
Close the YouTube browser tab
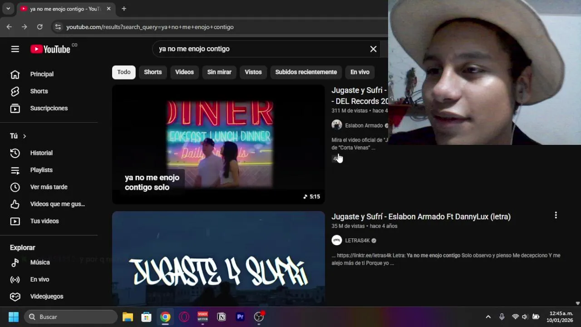(108, 9)
